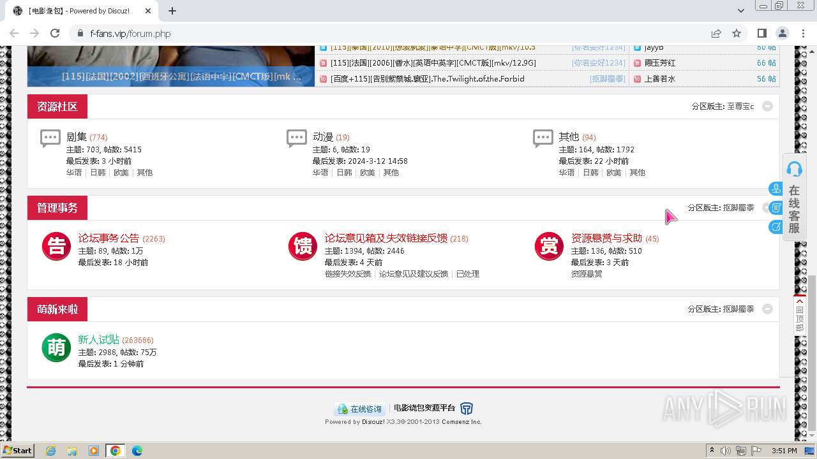Open the 其他 forum link

[x=569, y=137]
